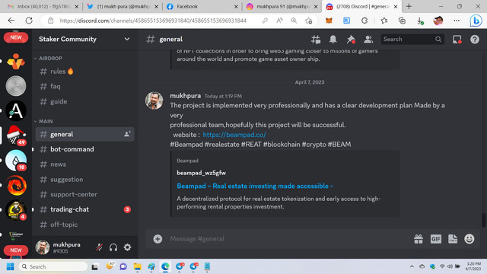Screen dimensions: 487x274
Task: Open the bot-command channel
Action: point(84,149)
